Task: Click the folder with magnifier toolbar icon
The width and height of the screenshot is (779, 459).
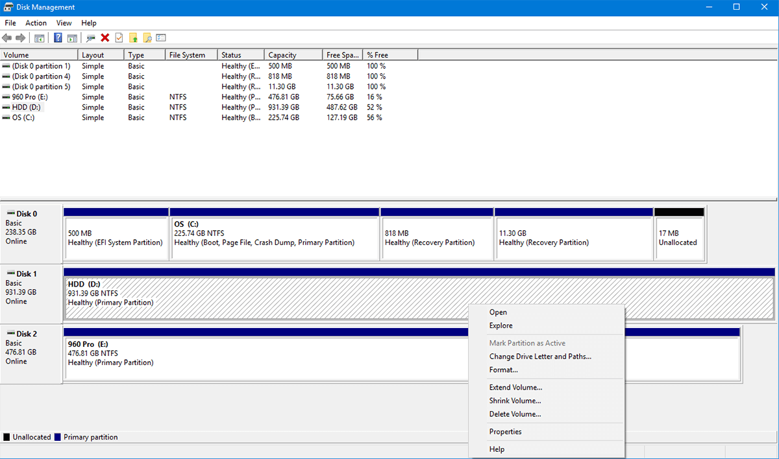Action: [147, 38]
